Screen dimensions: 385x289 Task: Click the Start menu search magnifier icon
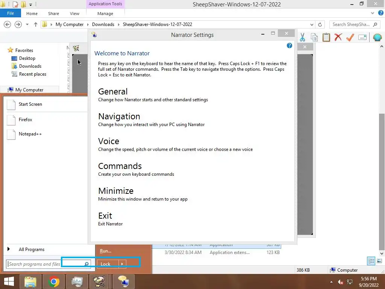tap(86, 264)
